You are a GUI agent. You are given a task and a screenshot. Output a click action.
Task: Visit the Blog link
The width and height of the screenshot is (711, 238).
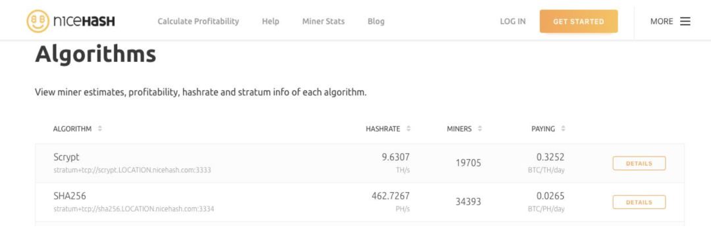point(376,21)
